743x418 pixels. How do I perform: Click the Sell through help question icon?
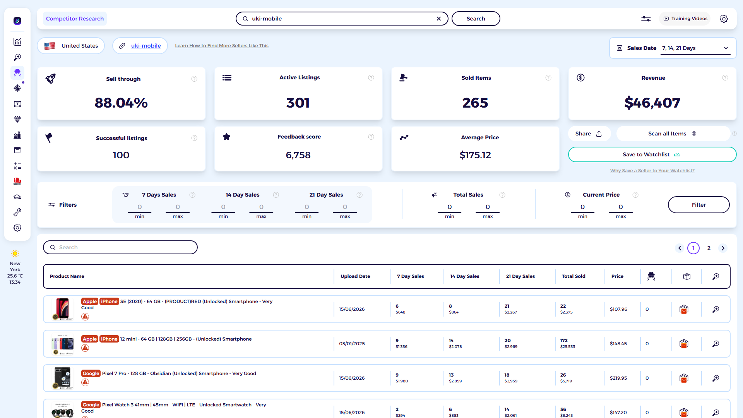(x=194, y=79)
